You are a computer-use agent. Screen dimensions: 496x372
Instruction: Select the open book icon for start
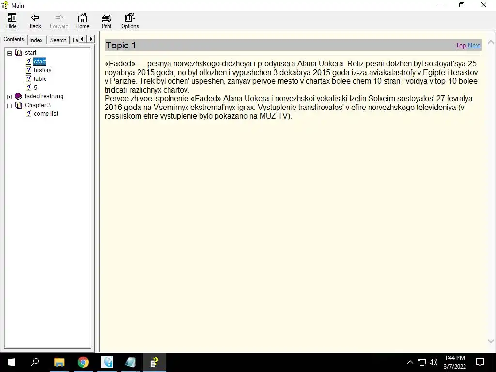point(19,53)
